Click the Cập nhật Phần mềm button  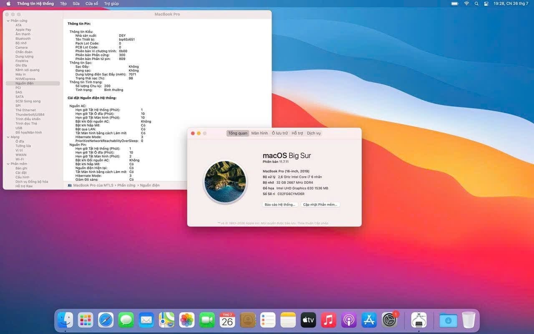click(x=320, y=205)
